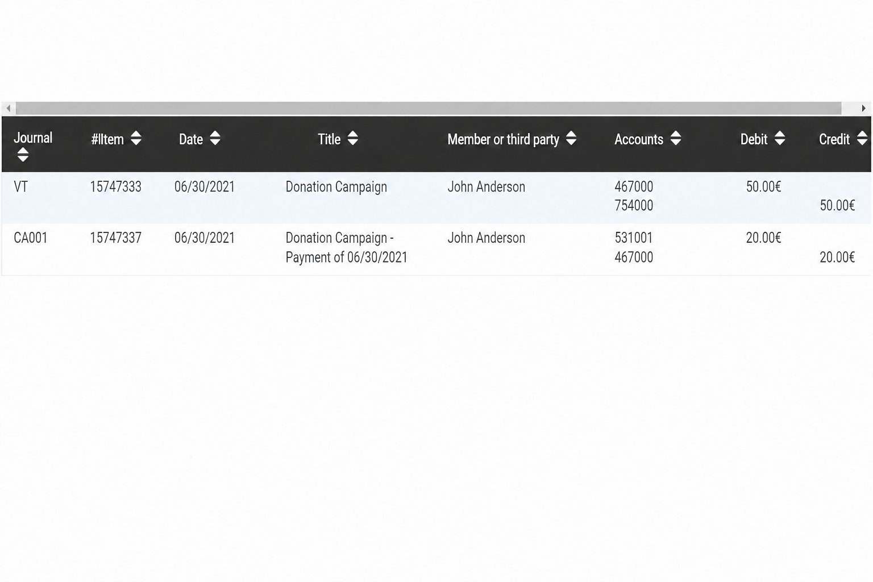Click account 531001 in second row
This screenshot has width=873, height=582.
click(x=634, y=238)
